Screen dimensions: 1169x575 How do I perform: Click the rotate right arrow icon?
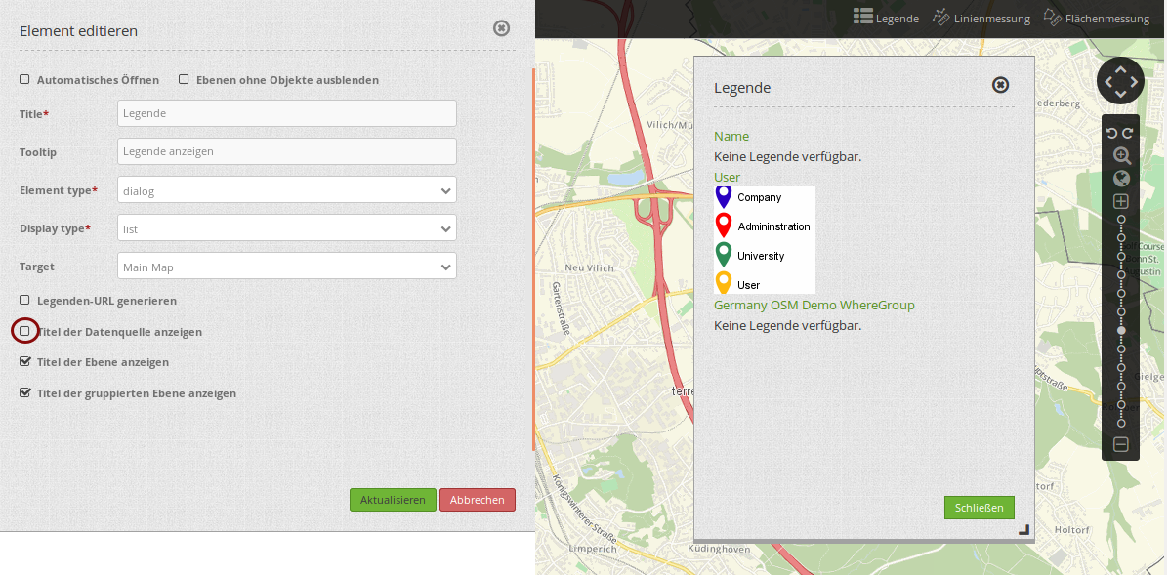click(1128, 133)
